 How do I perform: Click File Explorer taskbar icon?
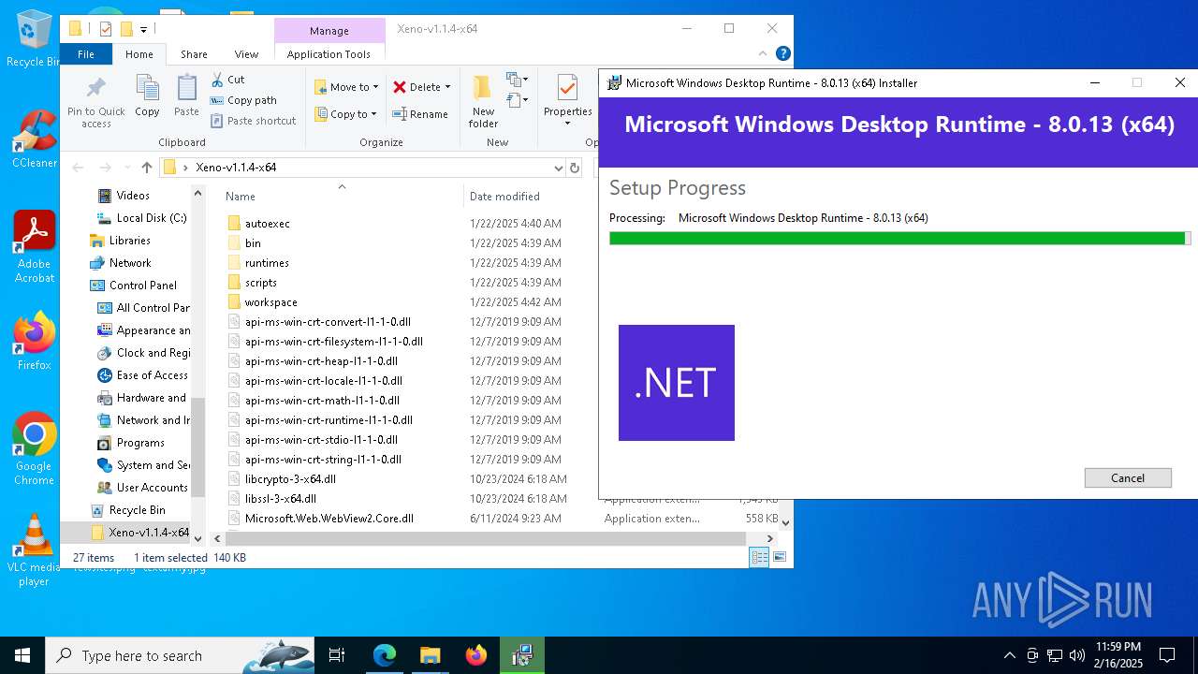(430, 655)
